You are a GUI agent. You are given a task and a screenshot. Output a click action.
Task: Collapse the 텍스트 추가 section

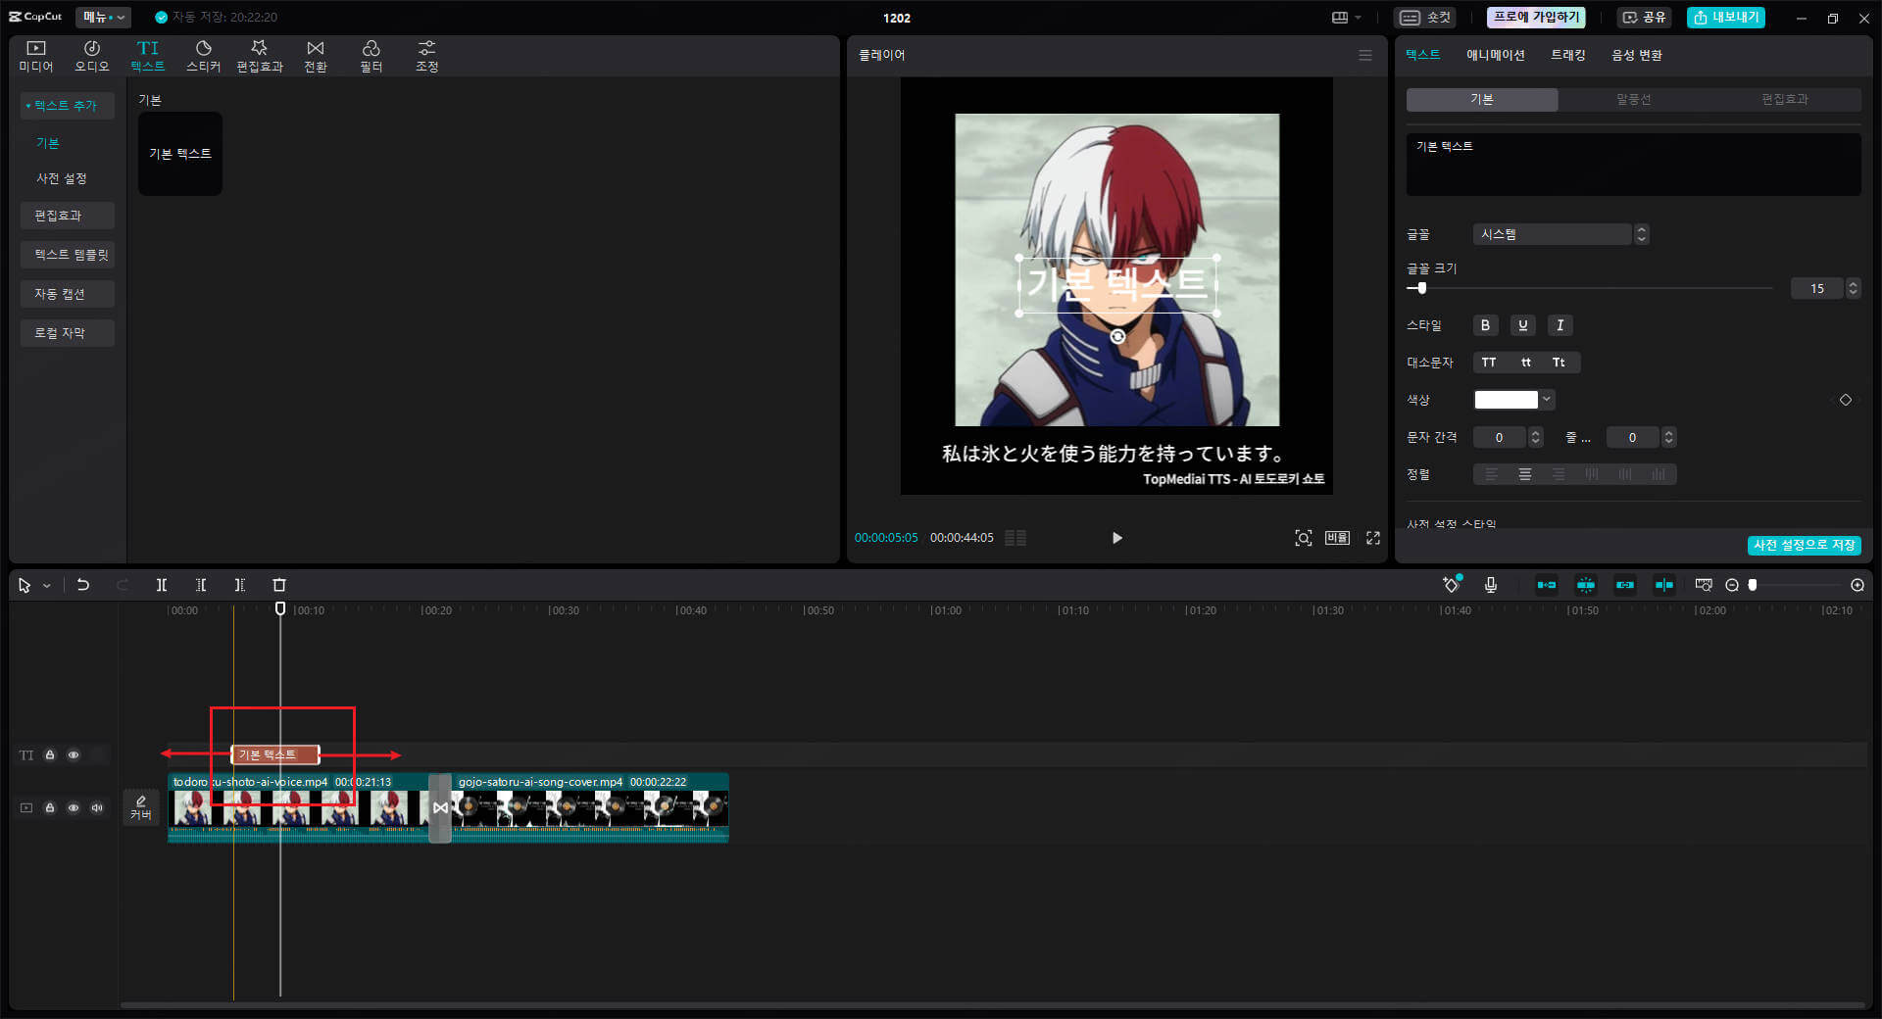pos(67,105)
